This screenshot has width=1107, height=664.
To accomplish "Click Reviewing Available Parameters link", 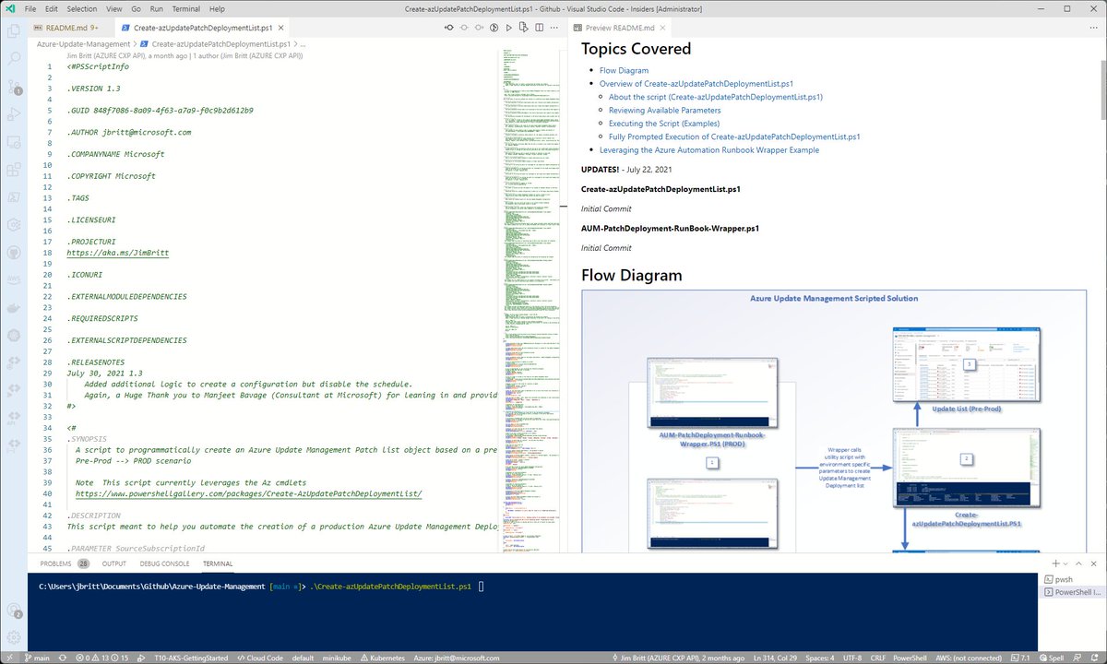I will pyautogui.click(x=664, y=110).
